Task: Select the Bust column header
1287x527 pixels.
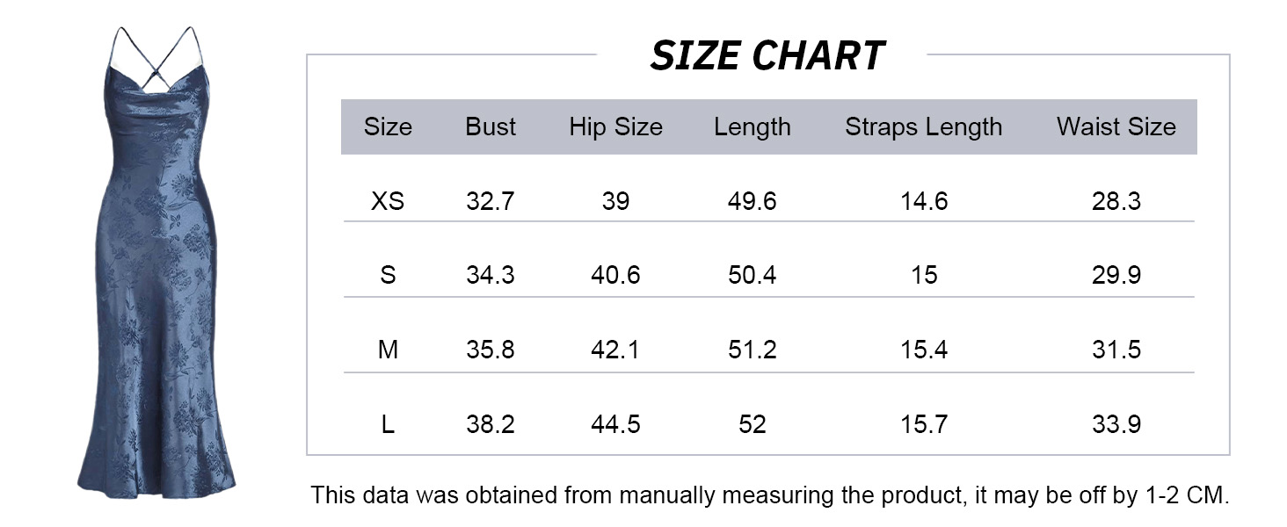Action: point(491,127)
